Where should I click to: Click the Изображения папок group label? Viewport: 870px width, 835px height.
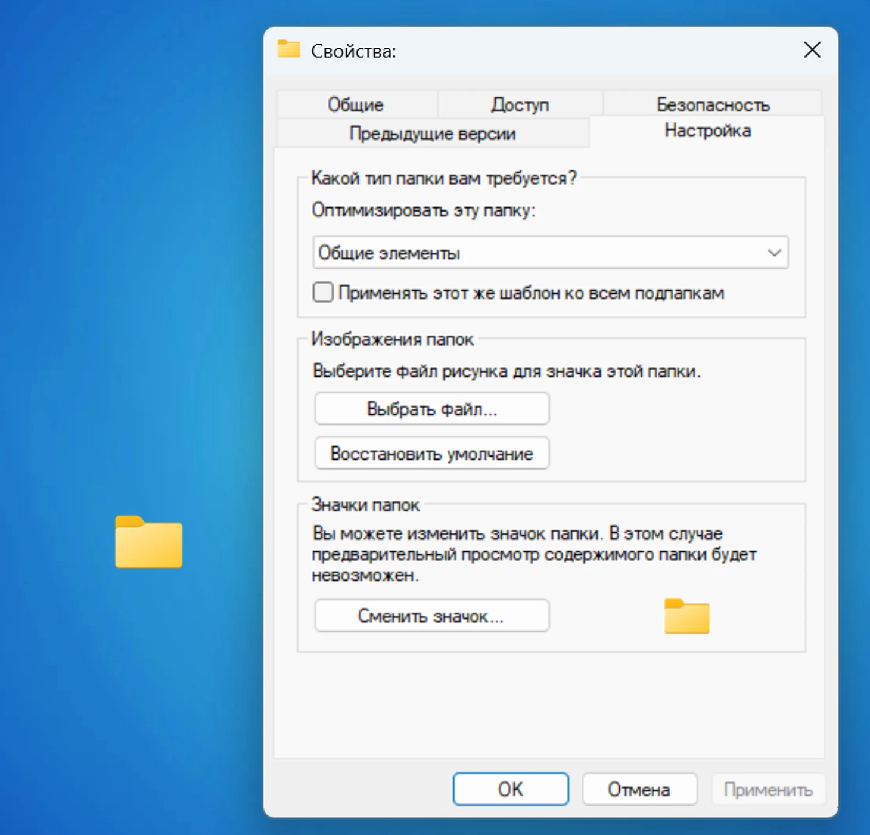pyautogui.click(x=392, y=339)
